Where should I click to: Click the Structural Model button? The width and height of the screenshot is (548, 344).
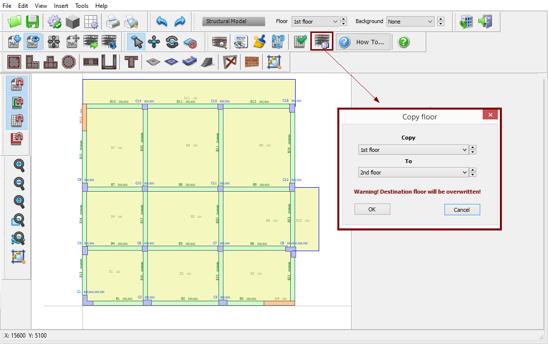coord(233,21)
